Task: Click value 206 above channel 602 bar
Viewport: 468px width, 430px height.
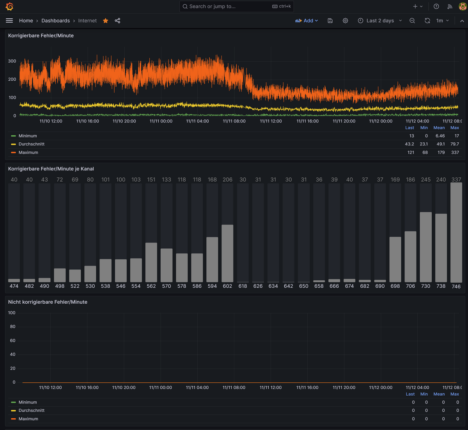Action: coord(227,180)
